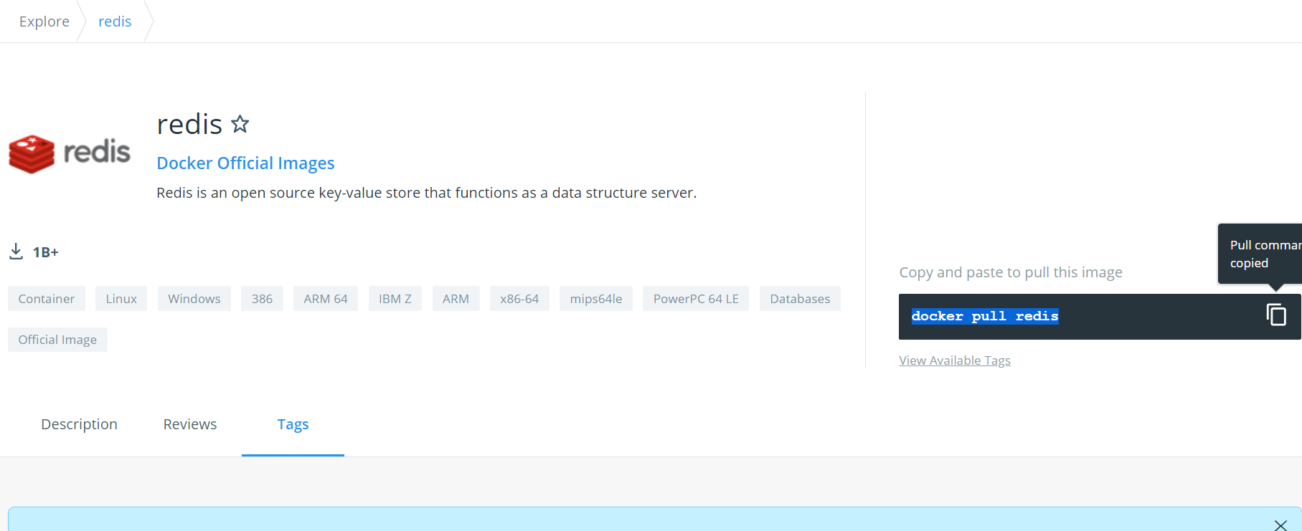Select the mips64le architecture tag

click(x=596, y=299)
